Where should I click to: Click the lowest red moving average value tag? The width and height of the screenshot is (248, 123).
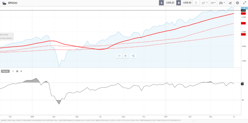(243, 34)
